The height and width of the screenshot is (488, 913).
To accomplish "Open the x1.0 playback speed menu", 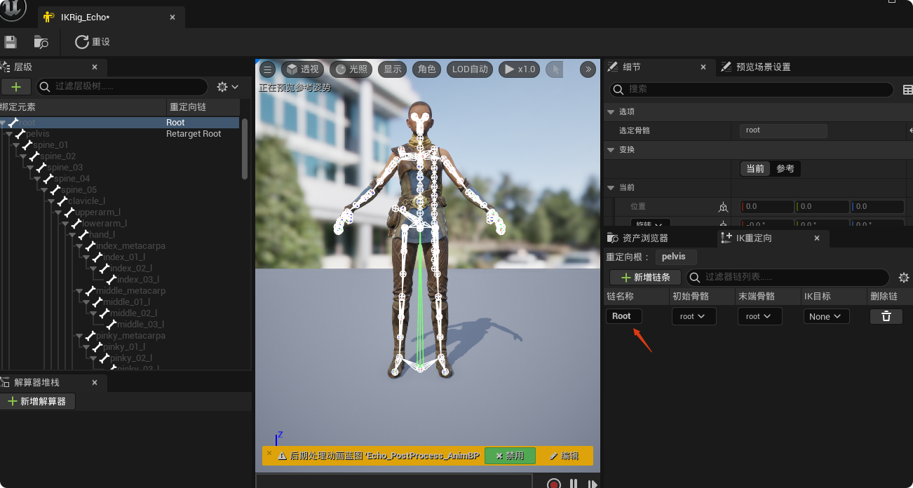I will click(x=520, y=69).
